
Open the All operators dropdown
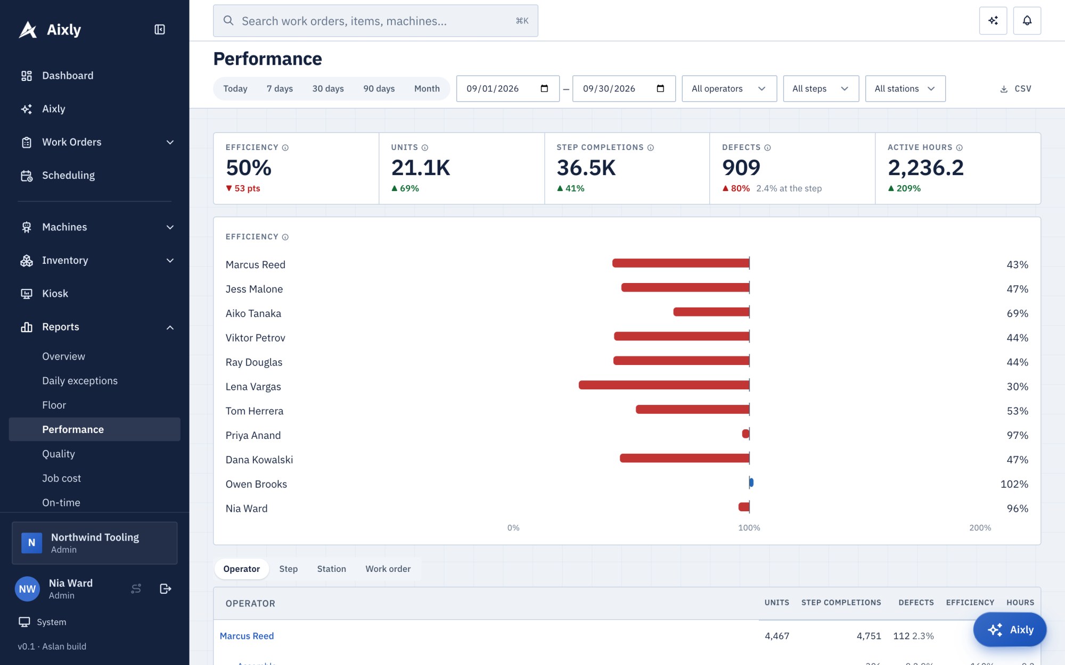(x=729, y=88)
